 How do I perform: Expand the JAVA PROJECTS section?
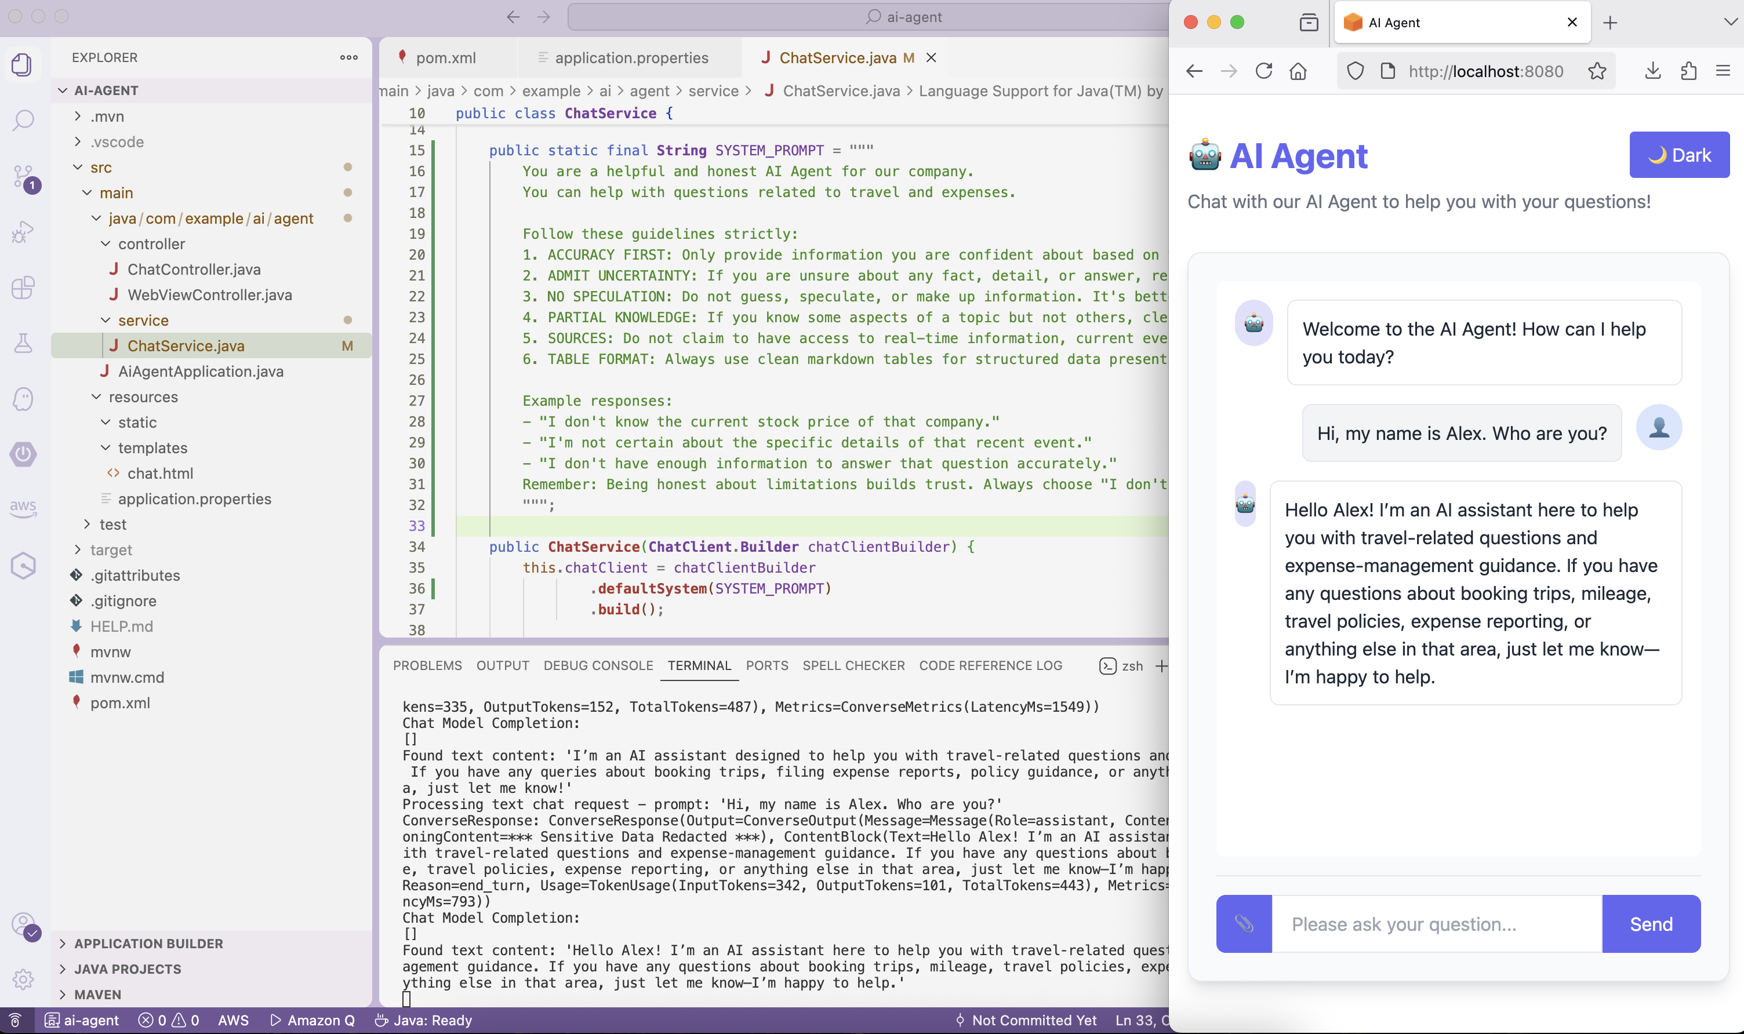(128, 969)
